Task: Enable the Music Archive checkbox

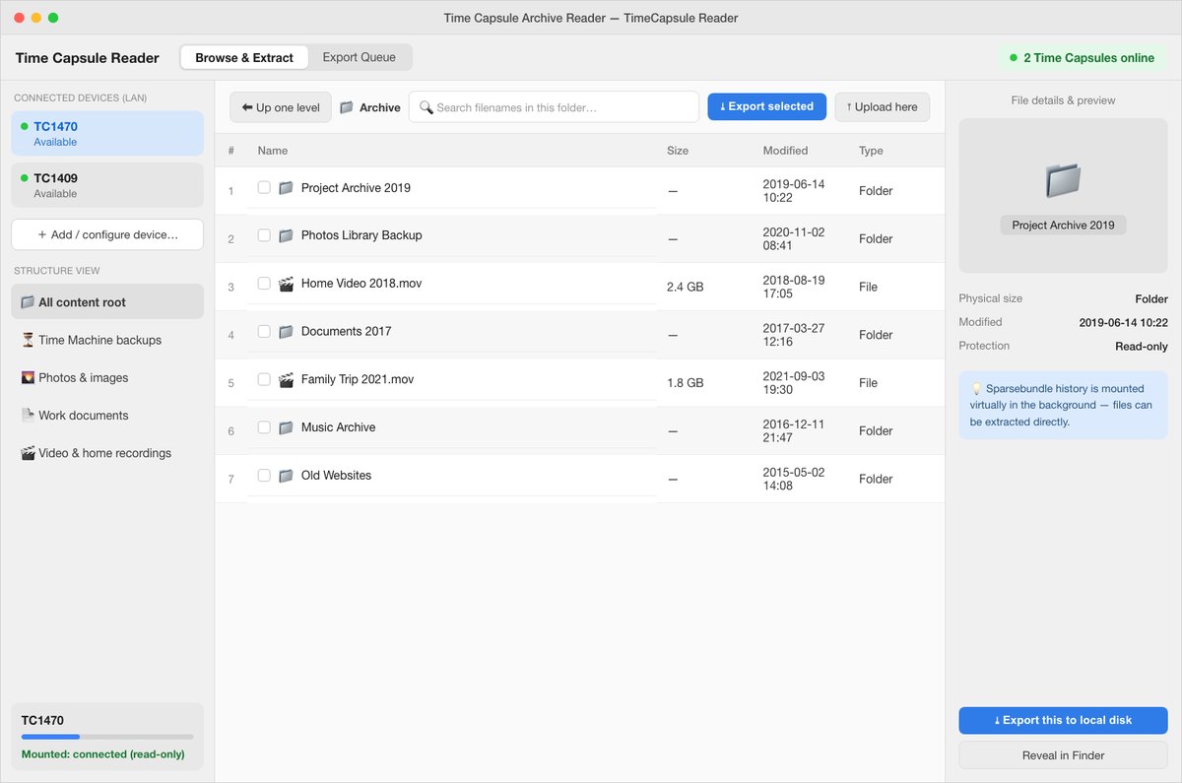Action: (x=264, y=427)
